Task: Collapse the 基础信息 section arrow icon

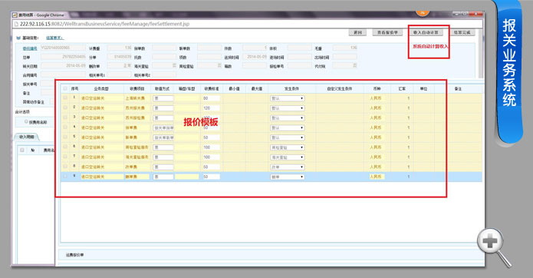Action: pos(18,38)
